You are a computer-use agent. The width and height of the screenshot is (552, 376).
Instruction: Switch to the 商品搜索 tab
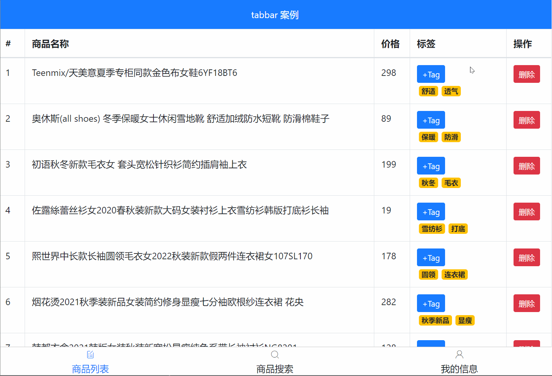coord(275,369)
